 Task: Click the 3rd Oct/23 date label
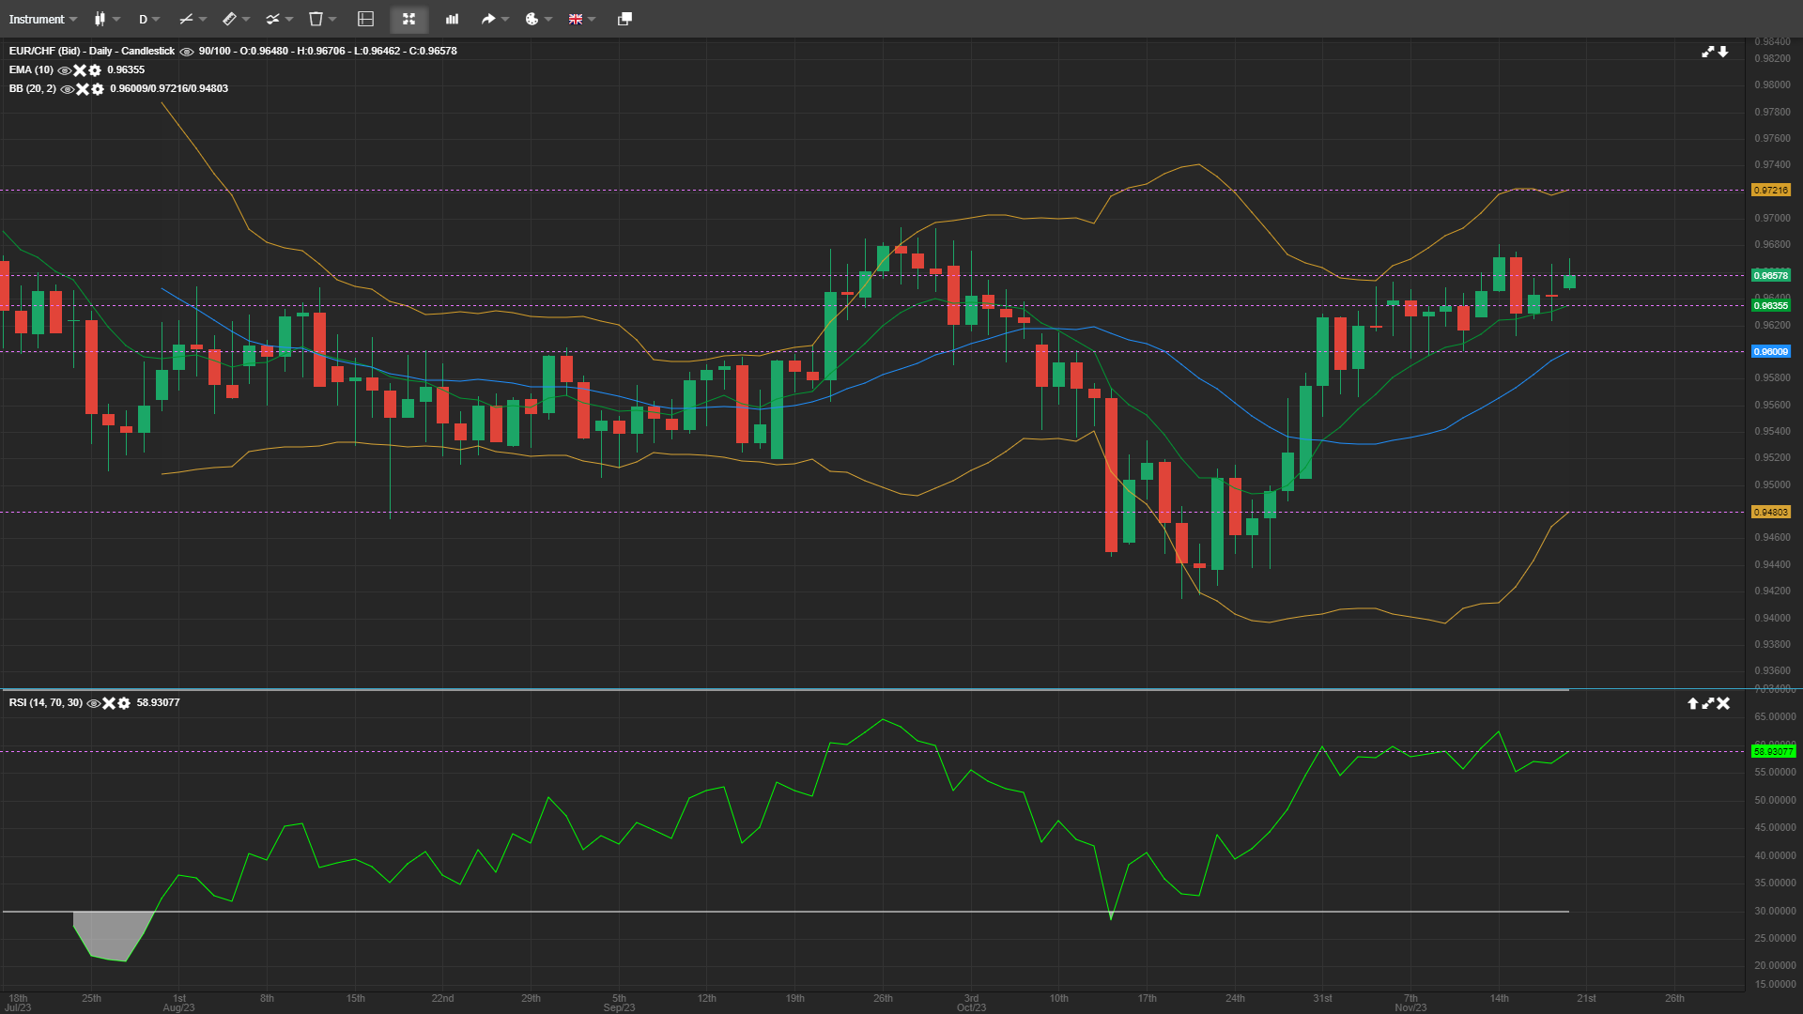(x=971, y=1003)
